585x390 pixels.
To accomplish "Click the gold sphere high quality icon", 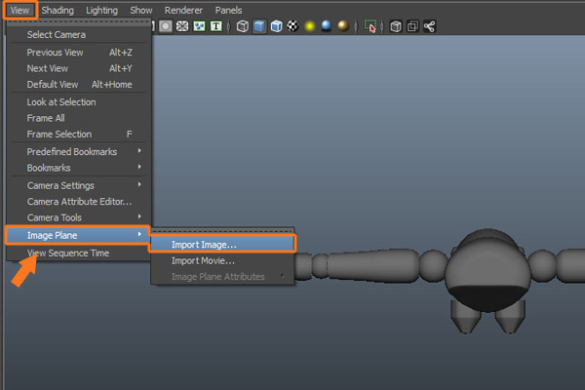I will 342,27.
